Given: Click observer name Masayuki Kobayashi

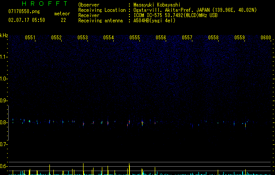Looking at the screenshot, I should point(157,5).
